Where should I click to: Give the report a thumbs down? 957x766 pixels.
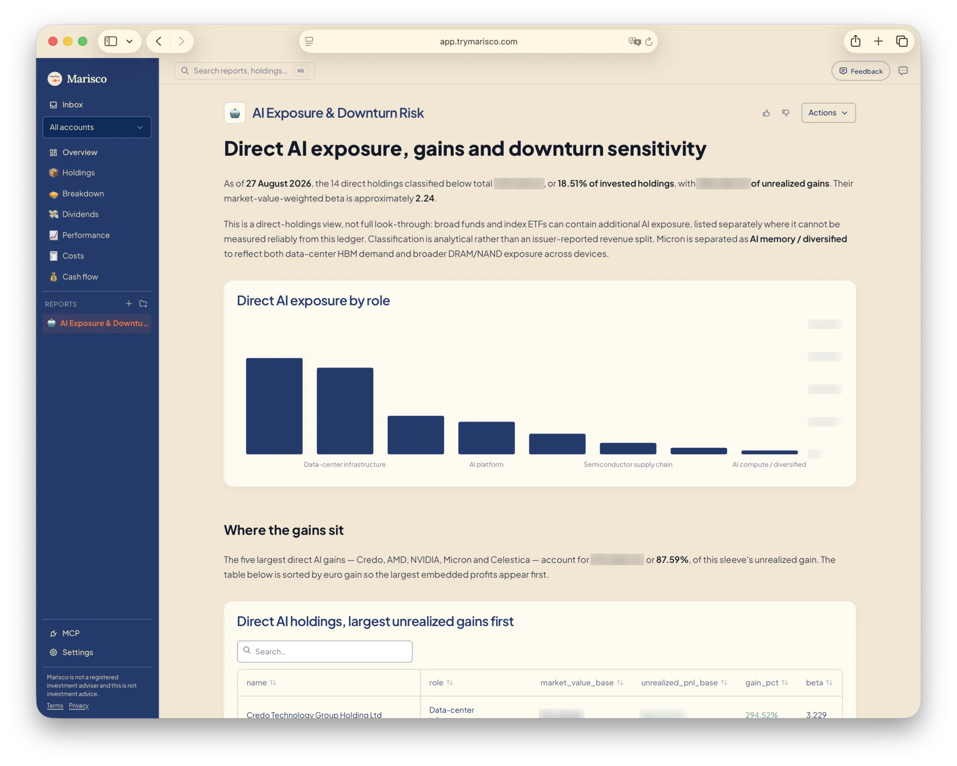click(786, 113)
